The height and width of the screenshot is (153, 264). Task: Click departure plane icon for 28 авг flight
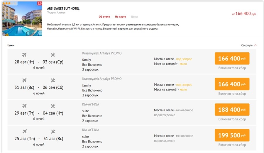pyautogui.click(x=24, y=55)
